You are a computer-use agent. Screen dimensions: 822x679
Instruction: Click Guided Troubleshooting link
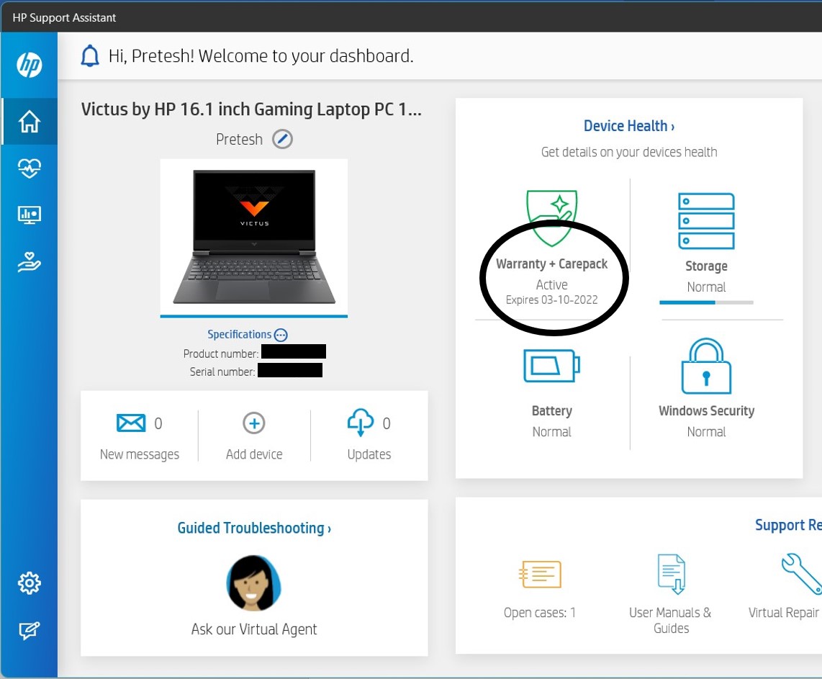pyautogui.click(x=253, y=528)
